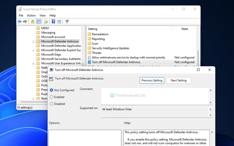This screenshot has width=234, height=146.
Task: Click the Next Setting button
Action: pyautogui.click(x=178, y=80)
